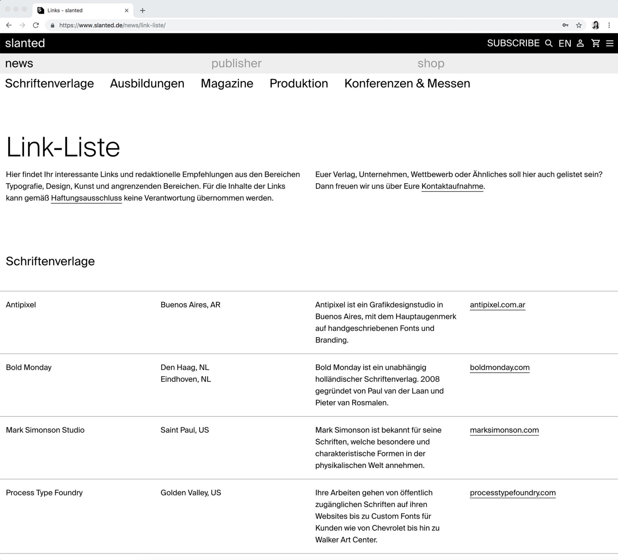Jump to Magazine category
Screen dimensions: 618x560
pos(227,84)
